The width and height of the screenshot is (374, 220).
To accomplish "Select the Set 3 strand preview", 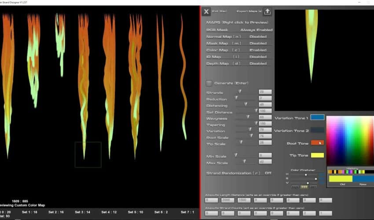I will click(83, 79).
